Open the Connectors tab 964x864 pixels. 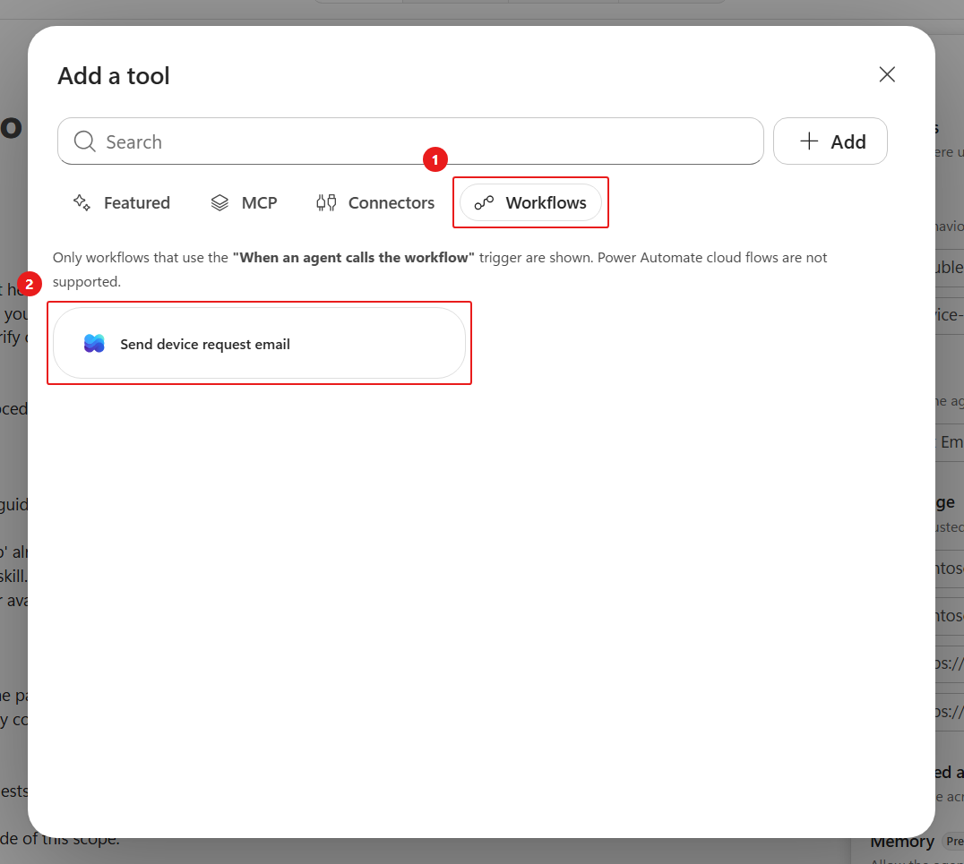pyautogui.click(x=375, y=202)
